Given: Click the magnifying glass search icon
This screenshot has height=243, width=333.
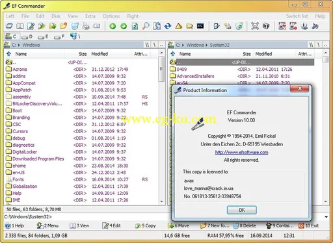Looking at the screenshot, I should pyautogui.click(x=146, y=26).
